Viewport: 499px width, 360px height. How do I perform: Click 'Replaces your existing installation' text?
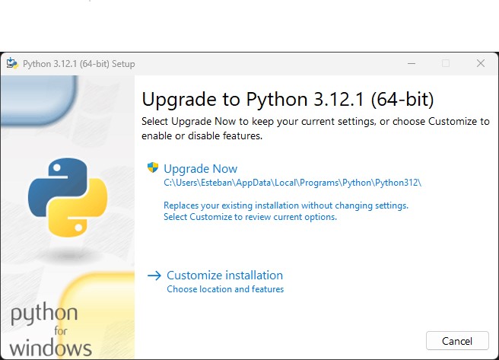point(286,205)
